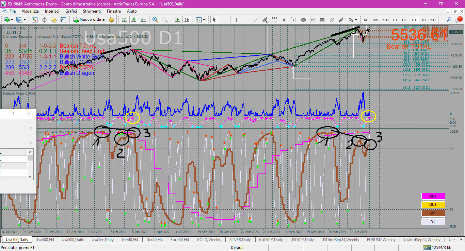Click the dialog help question mark

coord(13,114)
